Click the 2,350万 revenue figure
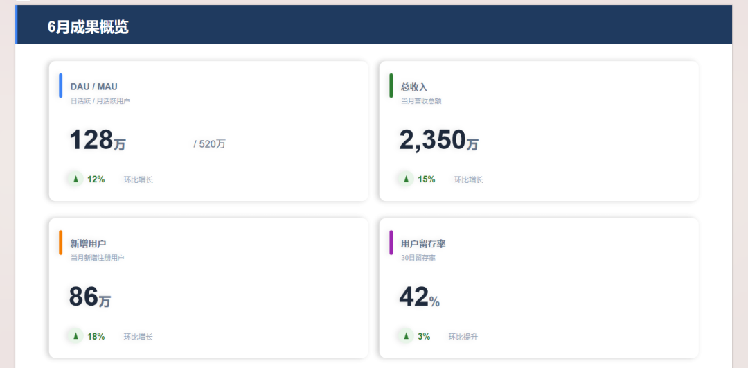 [439, 140]
